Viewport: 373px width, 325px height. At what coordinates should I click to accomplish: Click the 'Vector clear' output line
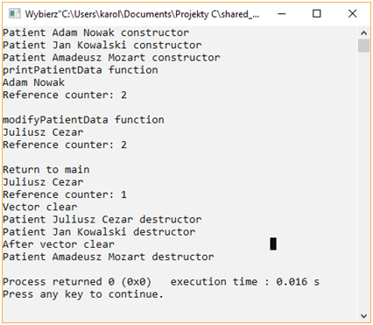(x=40, y=207)
